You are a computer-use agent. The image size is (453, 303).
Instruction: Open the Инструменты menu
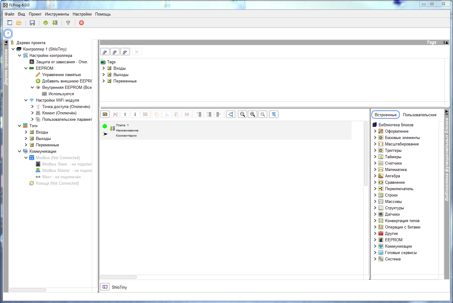57,14
